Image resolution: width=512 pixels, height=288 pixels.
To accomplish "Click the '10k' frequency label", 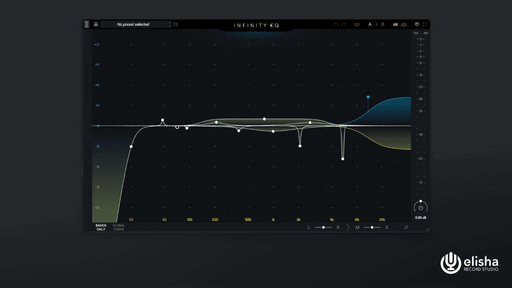I will coord(357,220).
